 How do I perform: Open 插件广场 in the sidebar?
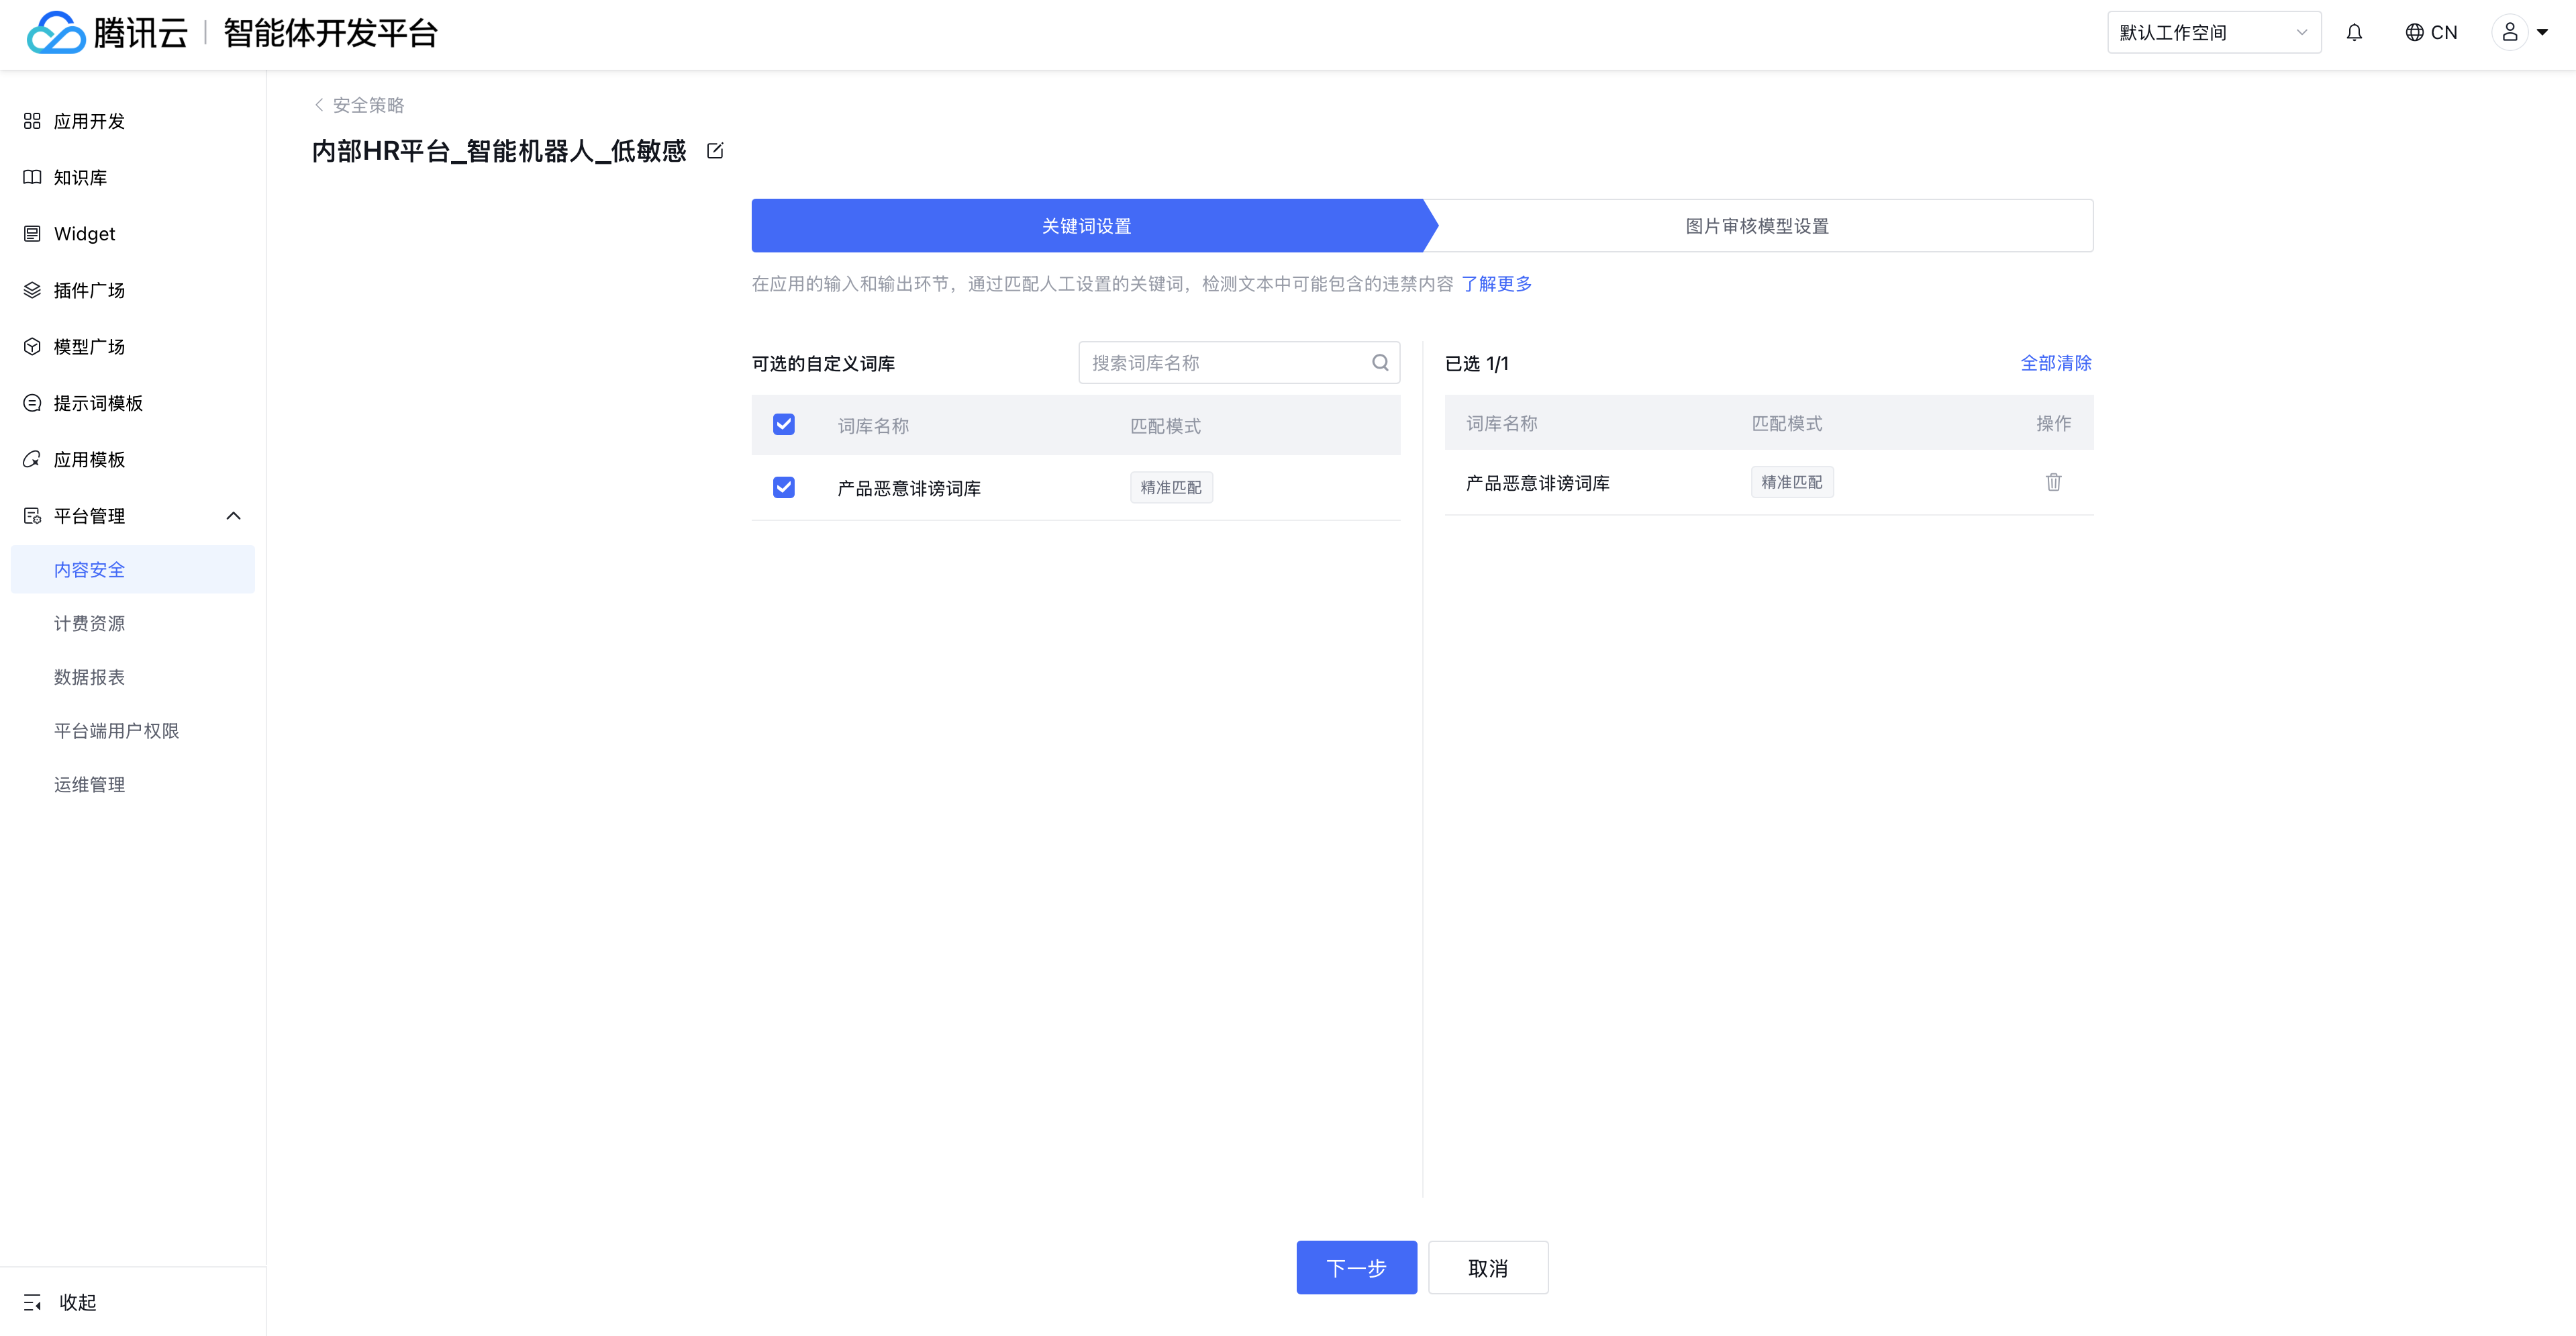[x=89, y=290]
